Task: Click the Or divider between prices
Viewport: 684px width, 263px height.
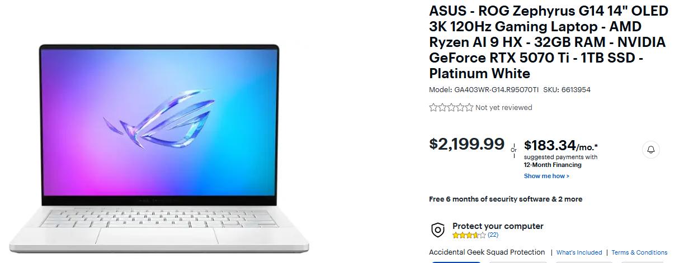Action: (x=514, y=150)
